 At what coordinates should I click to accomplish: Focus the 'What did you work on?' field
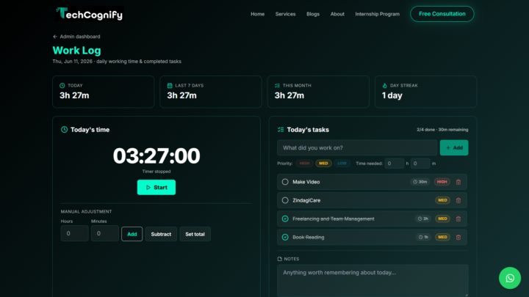coord(357,148)
